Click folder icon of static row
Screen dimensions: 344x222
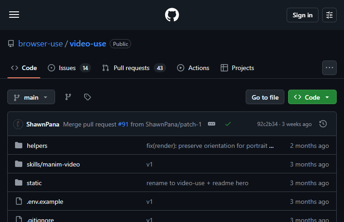[19, 182]
